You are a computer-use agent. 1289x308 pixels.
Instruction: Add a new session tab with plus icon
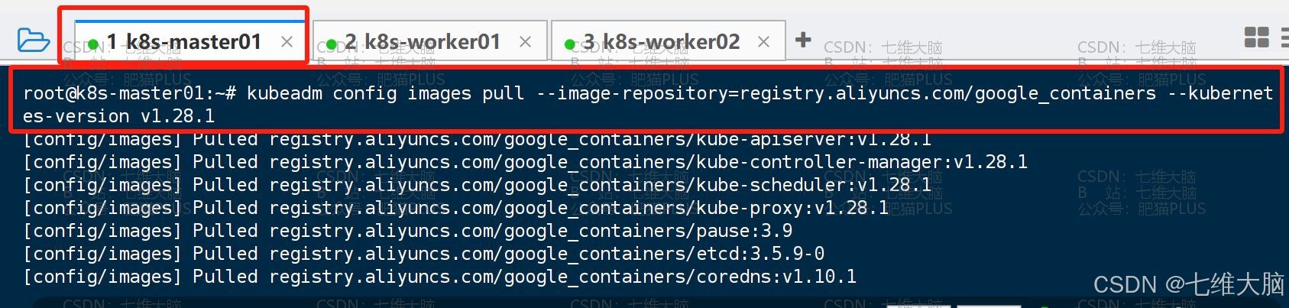(803, 39)
